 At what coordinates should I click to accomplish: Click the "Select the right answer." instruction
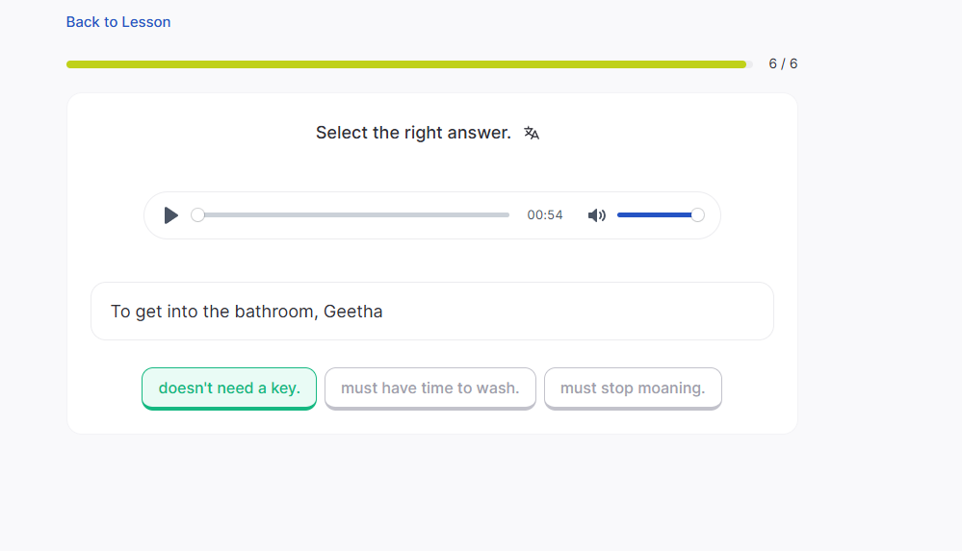(x=413, y=134)
